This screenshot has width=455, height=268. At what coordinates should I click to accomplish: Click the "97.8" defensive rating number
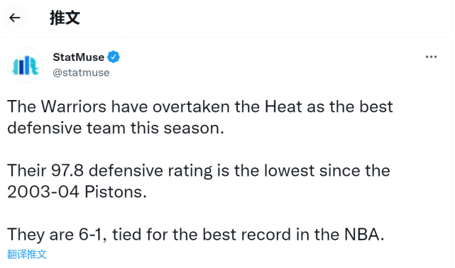[67, 170]
